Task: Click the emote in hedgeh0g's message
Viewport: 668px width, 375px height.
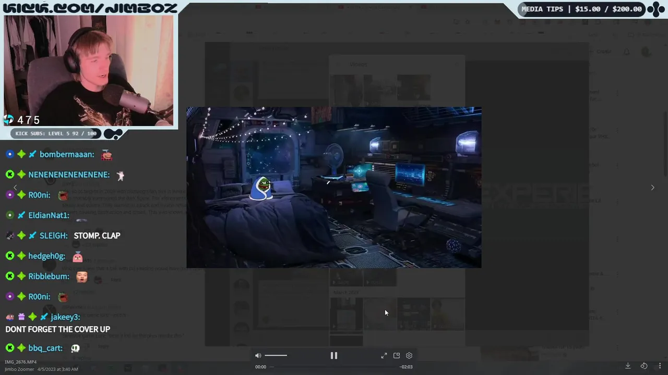Action: [x=78, y=256]
